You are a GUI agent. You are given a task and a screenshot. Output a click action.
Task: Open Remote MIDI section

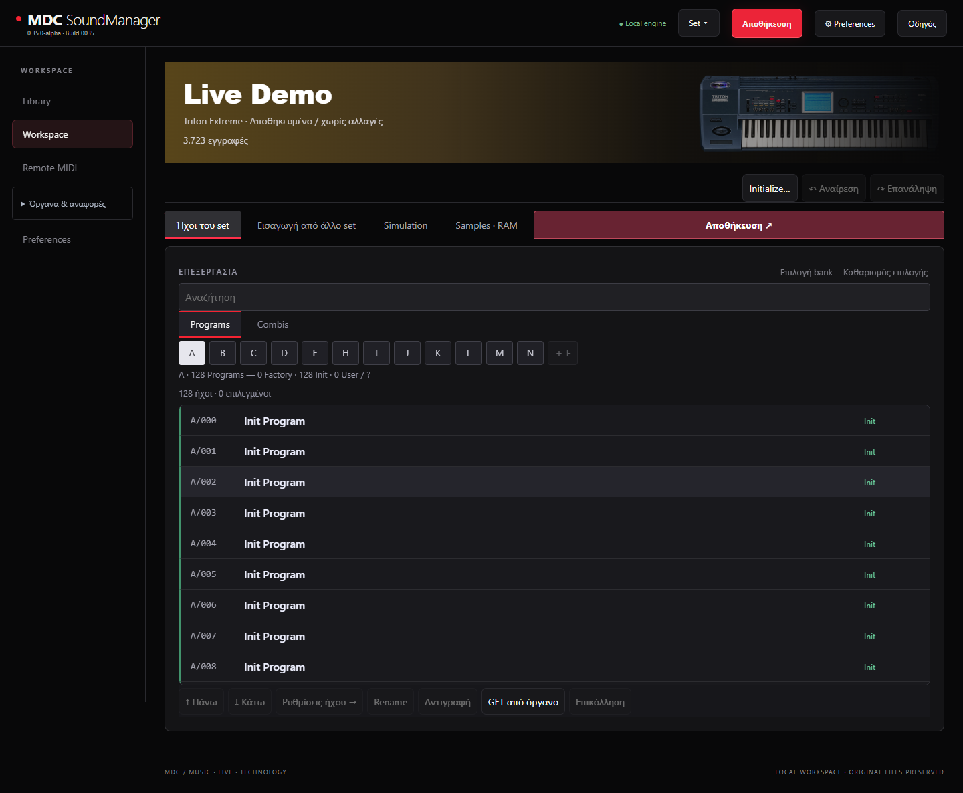[72, 168]
